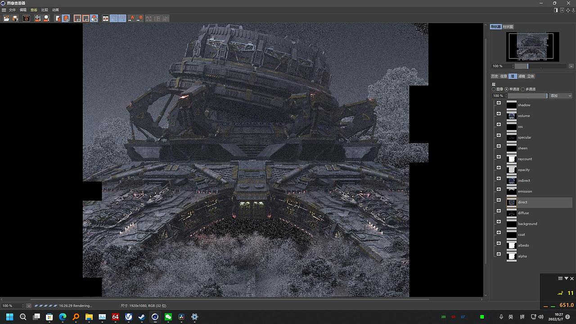Image resolution: width=576 pixels, height=324 pixels.
Task: Toggle visibility of the direct layer
Action: click(x=499, y=200)
